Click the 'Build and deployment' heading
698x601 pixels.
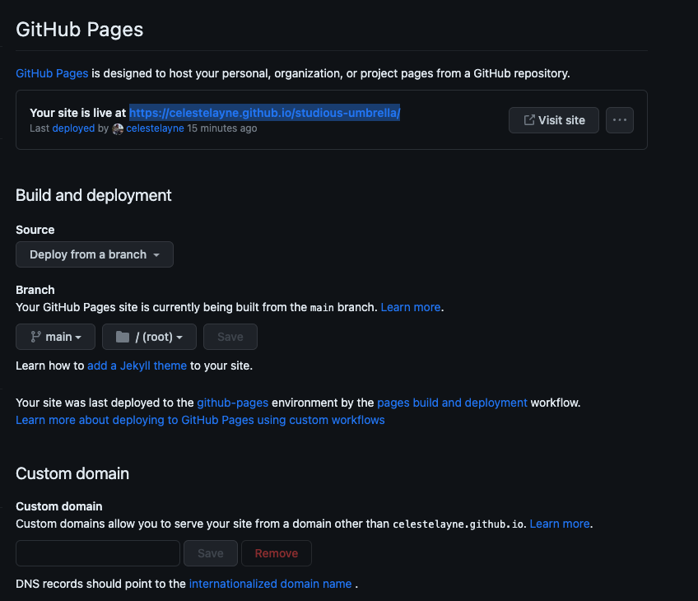tap(94, 195)
